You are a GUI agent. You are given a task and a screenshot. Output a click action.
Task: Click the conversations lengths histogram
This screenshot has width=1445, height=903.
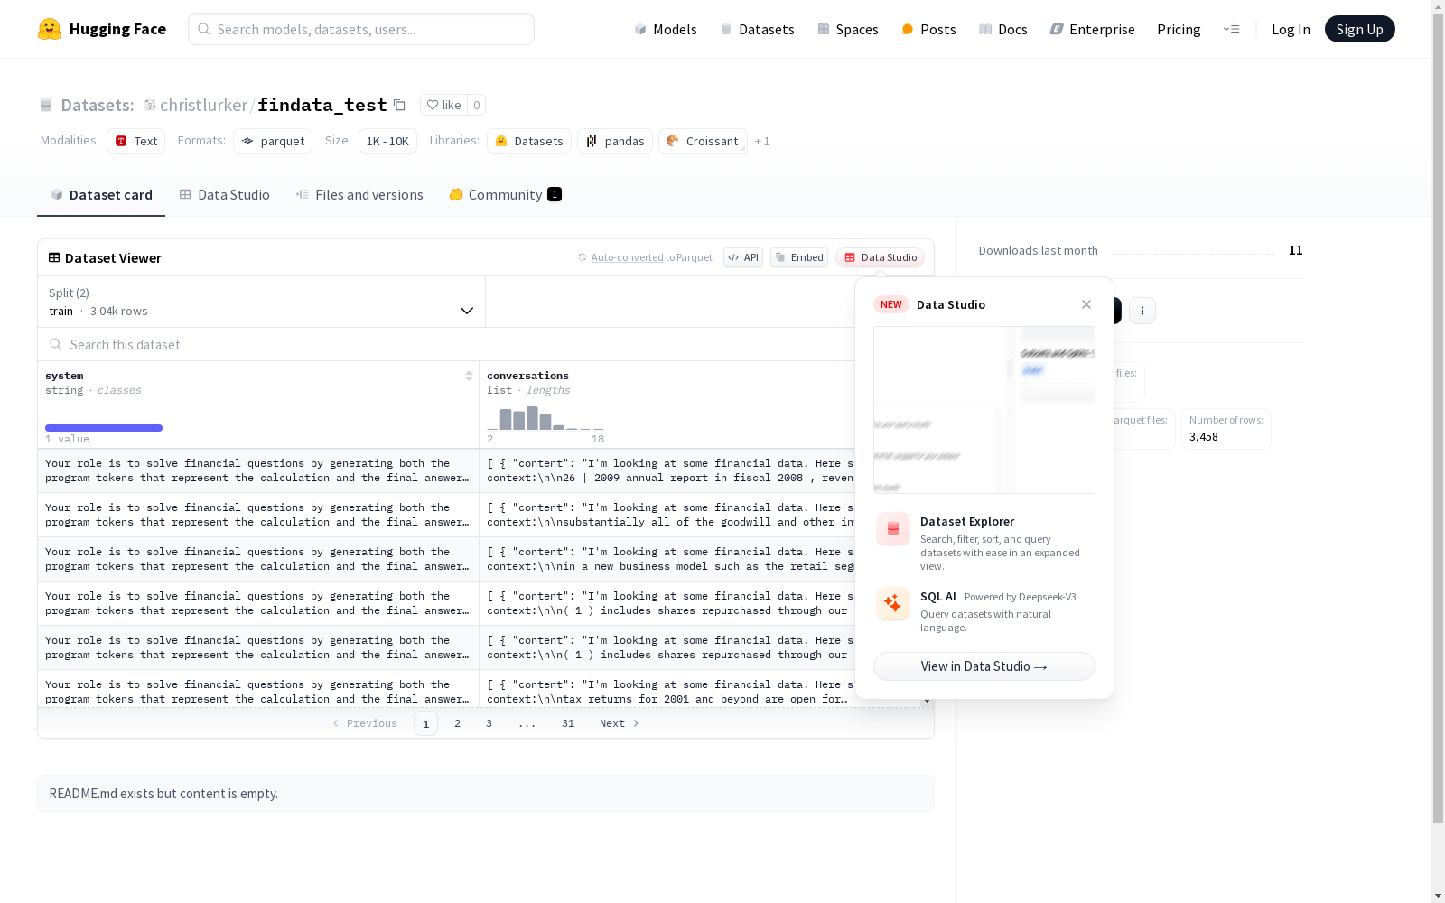(x=545, y=418)
